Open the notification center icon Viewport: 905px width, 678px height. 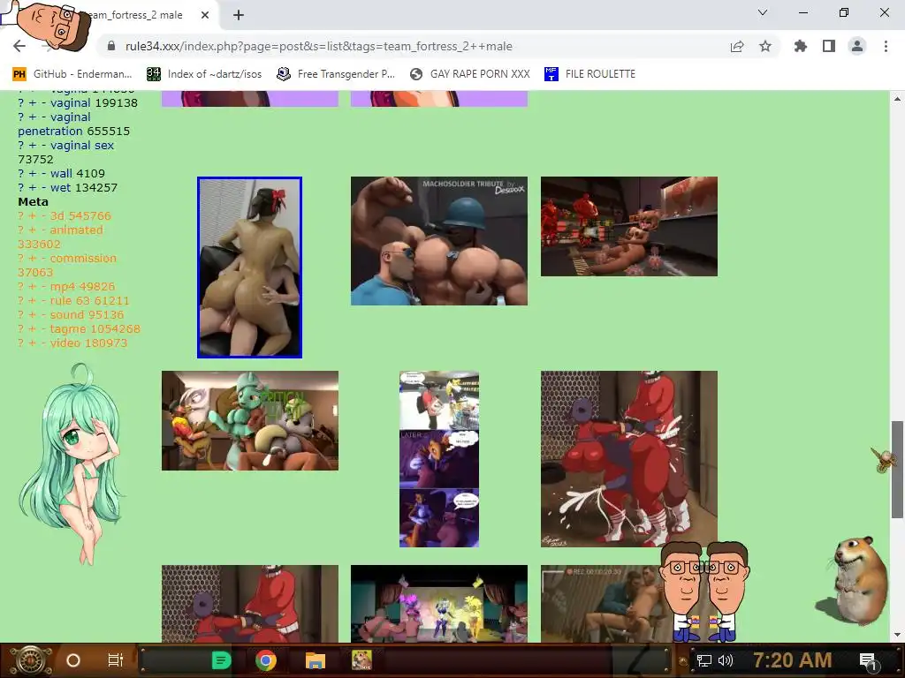pos(868,661)
